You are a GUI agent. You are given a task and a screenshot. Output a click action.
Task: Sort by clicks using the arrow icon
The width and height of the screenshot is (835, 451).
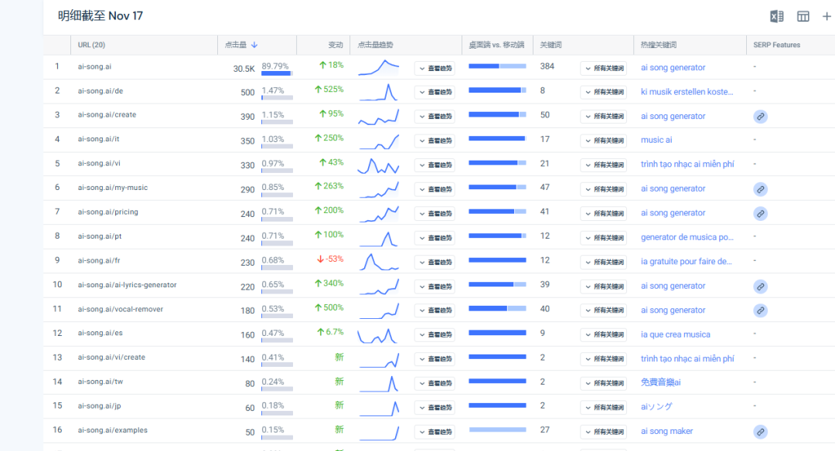[254, 45]
